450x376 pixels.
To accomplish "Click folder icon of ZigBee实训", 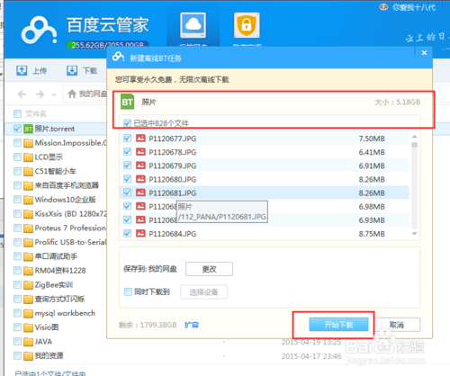I will [x=28, y=285].
